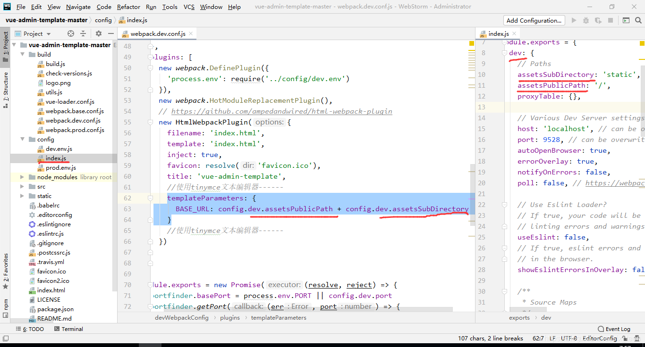
Task: Click Add Configuration... button
Action: pos(534,20)
